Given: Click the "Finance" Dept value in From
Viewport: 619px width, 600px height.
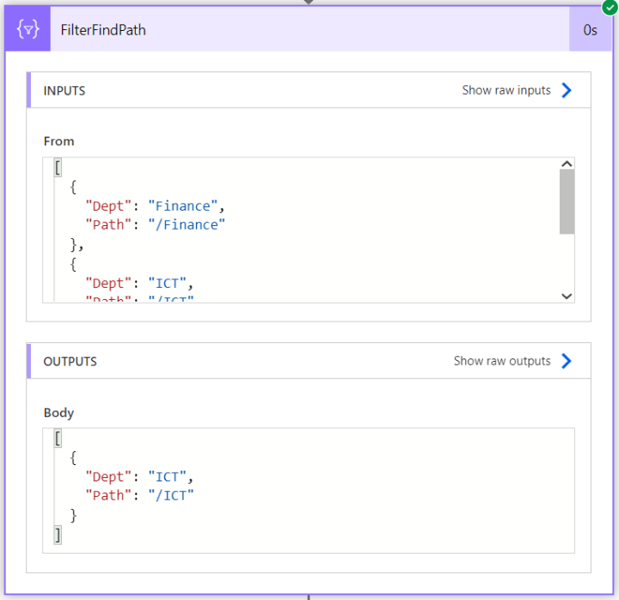Looking at the screenshot, I should click(x=183, y=206).
